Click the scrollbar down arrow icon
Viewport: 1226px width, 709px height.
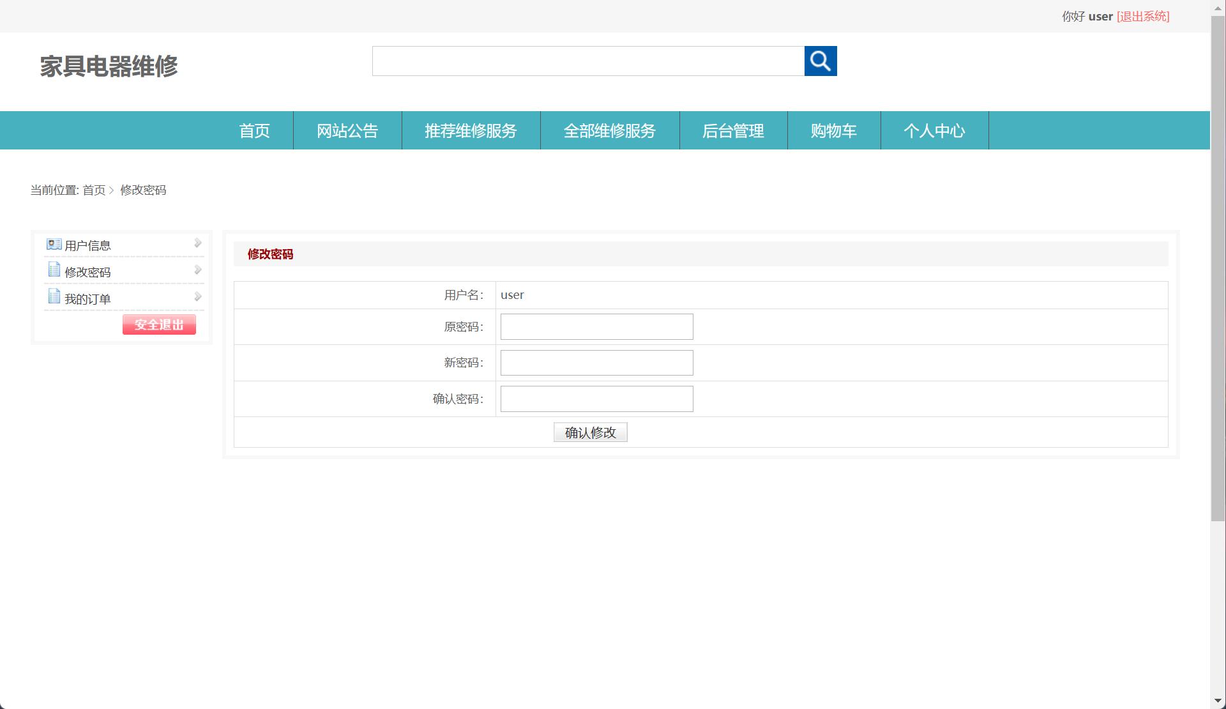point(1217,701)
